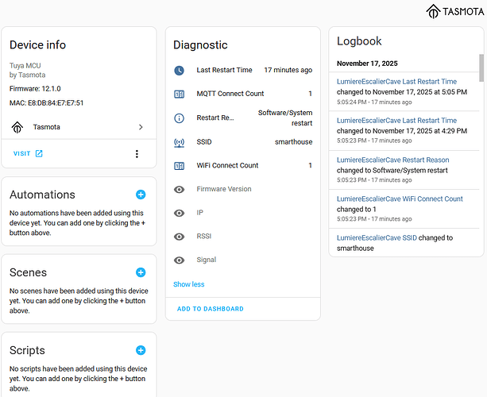
Task: Click the Restart Reason info icon
Action: pyautogui.click(x=180, y=118)
